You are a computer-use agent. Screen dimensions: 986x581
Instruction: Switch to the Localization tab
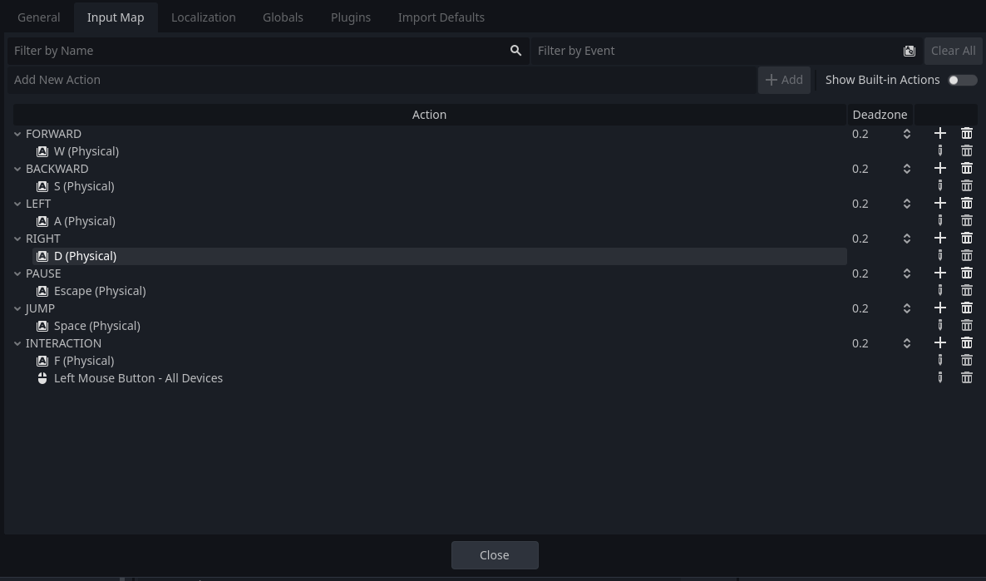[x=203, y=17]
